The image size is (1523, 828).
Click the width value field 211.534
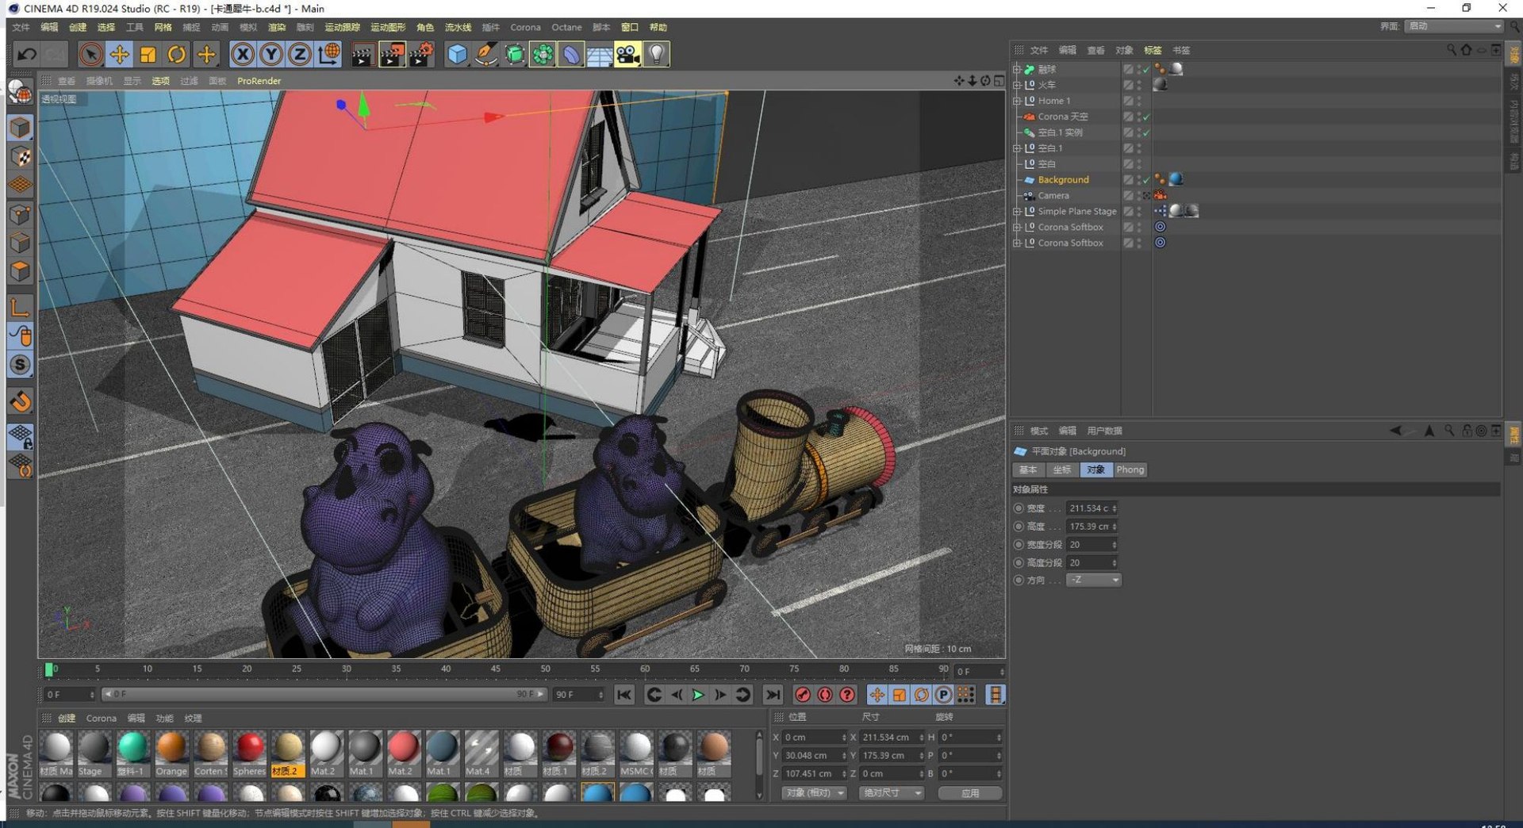[1092, 508]
